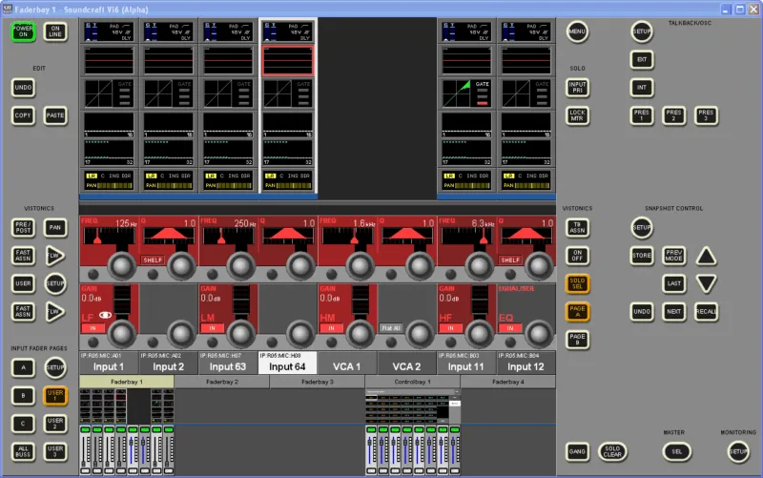Select the USER 2 fader page
Screen dimensions: 763x478
point(55,424)
